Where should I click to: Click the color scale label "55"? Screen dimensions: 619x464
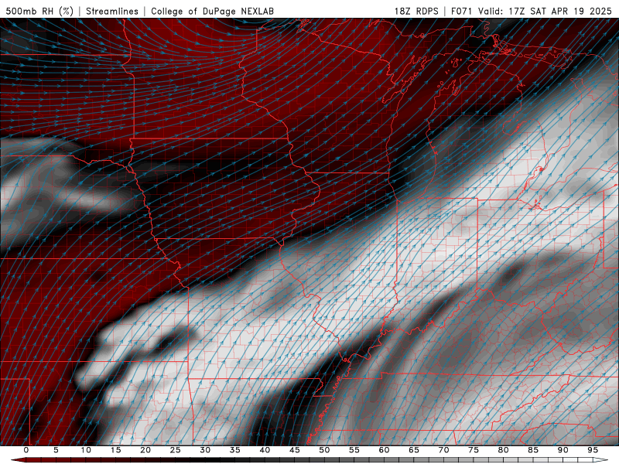(354, 450)
